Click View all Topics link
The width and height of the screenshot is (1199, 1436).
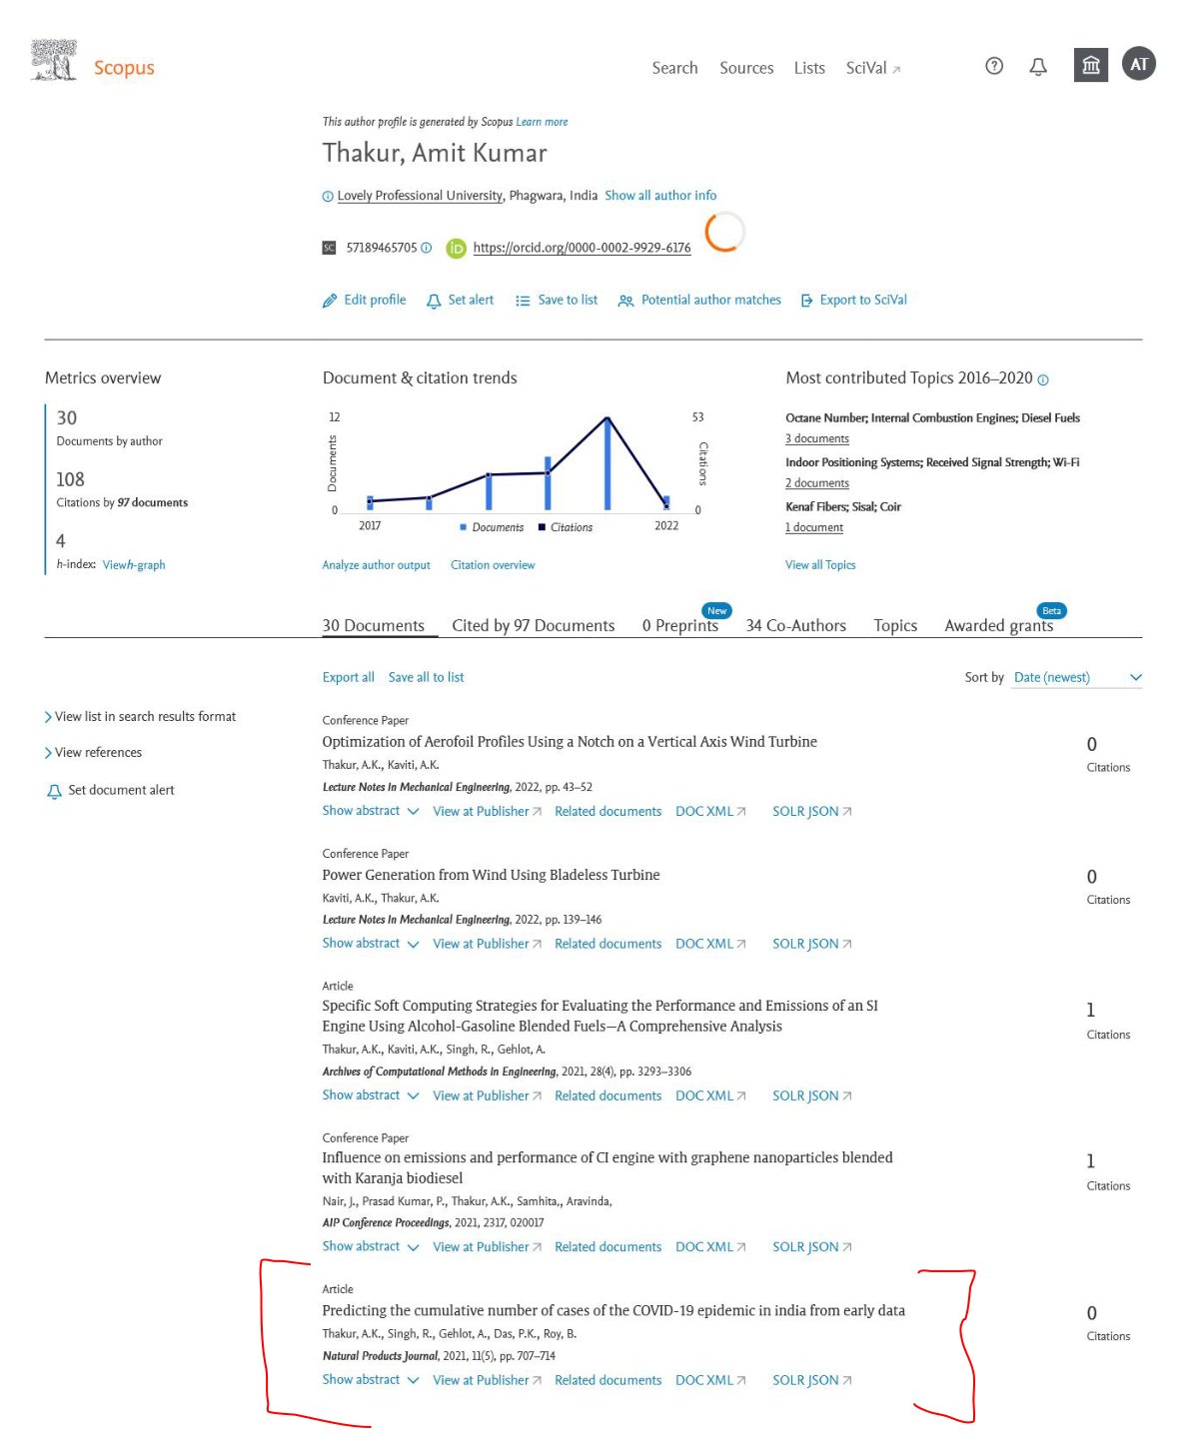tap(820, 565)
